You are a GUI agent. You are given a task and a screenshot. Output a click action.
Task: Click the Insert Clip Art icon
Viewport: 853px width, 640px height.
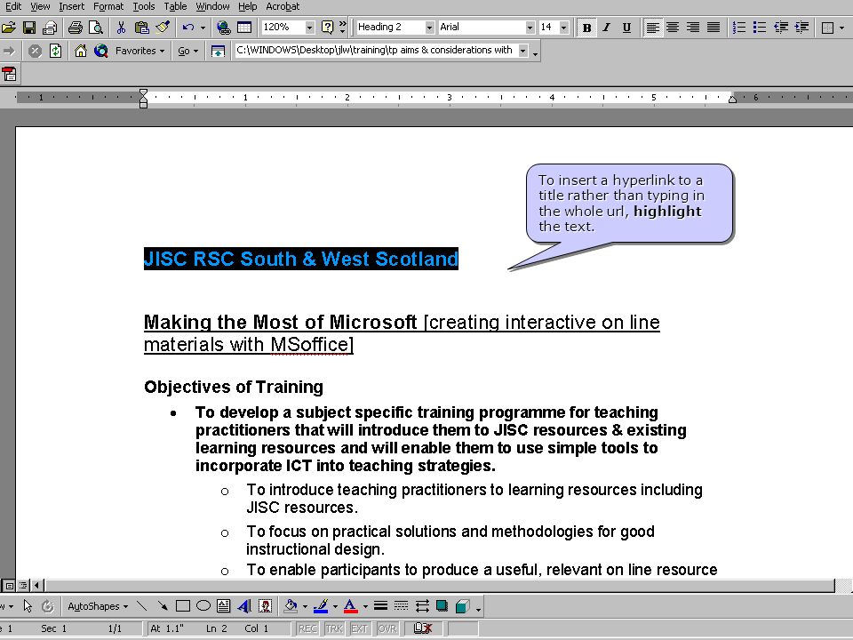(265, 605)
